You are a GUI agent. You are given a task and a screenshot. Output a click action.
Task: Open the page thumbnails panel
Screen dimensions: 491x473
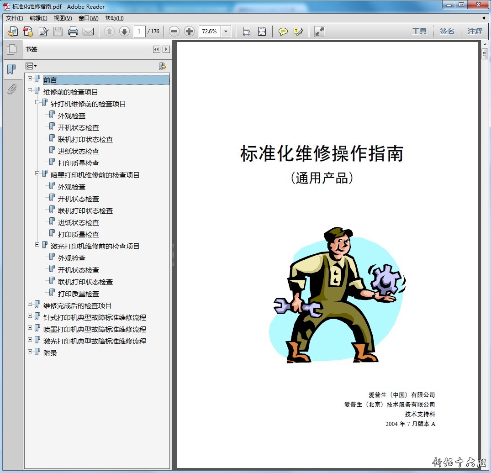click(x=11, y=49)
